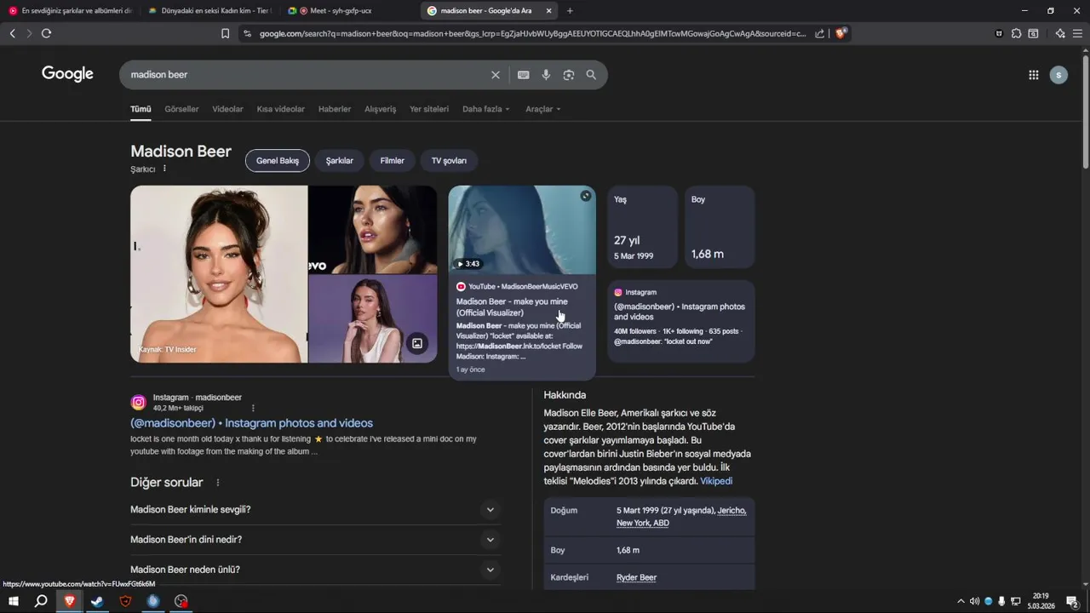Play 'make you mine' video thumbnail
Screen dimensions: 1090x613
tap(522, 230)
